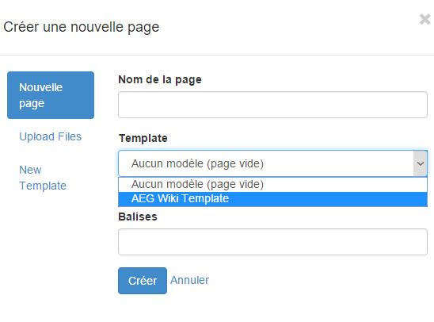
Task: Click the Template field label
Action: [143, 138]
